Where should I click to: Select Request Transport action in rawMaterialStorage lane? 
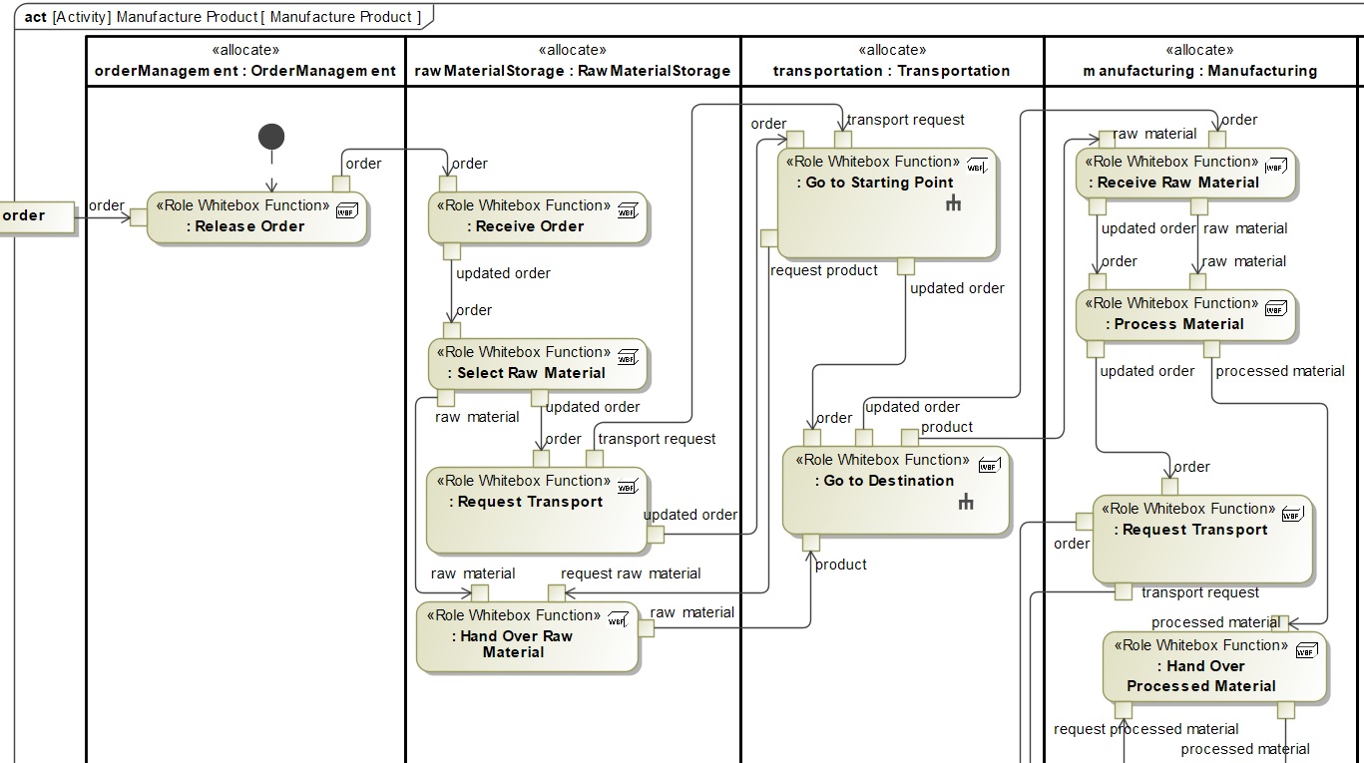537,510
